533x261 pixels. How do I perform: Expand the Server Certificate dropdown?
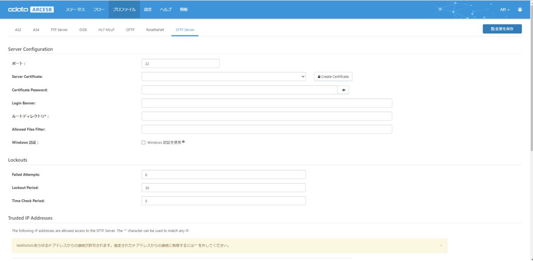pos(223,76)
